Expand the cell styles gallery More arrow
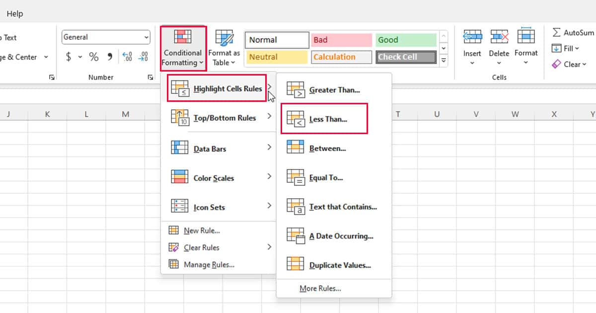 (444, 61)
